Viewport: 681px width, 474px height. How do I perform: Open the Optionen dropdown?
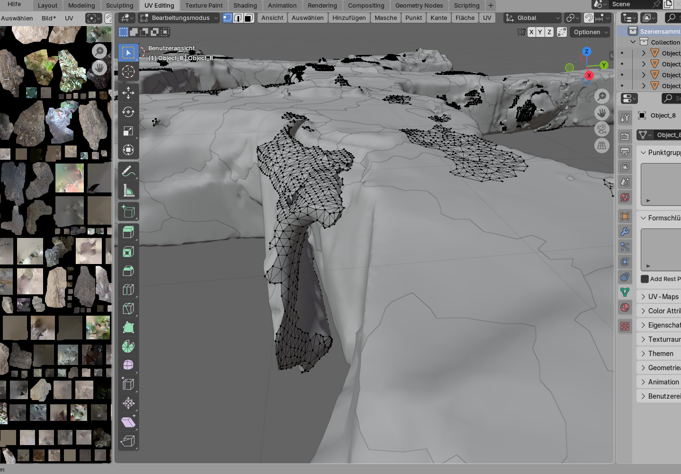click(590, 32)
